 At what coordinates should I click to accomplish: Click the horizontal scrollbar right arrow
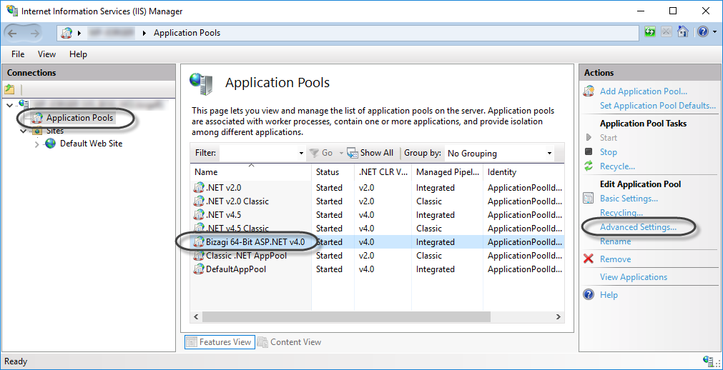tap(559, 316)
